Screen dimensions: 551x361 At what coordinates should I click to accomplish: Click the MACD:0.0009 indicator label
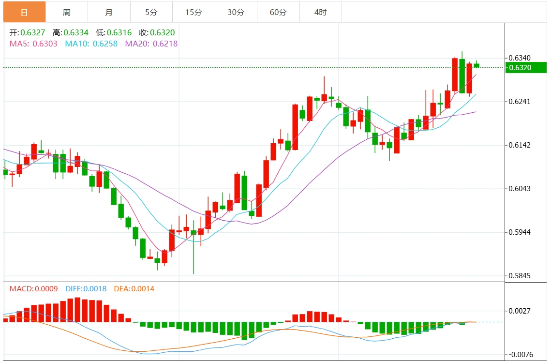34,289
